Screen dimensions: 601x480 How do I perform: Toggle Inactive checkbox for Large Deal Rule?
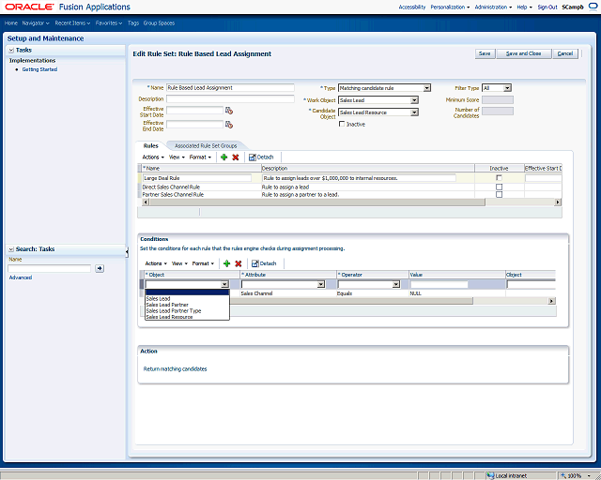tap(499, 178)
